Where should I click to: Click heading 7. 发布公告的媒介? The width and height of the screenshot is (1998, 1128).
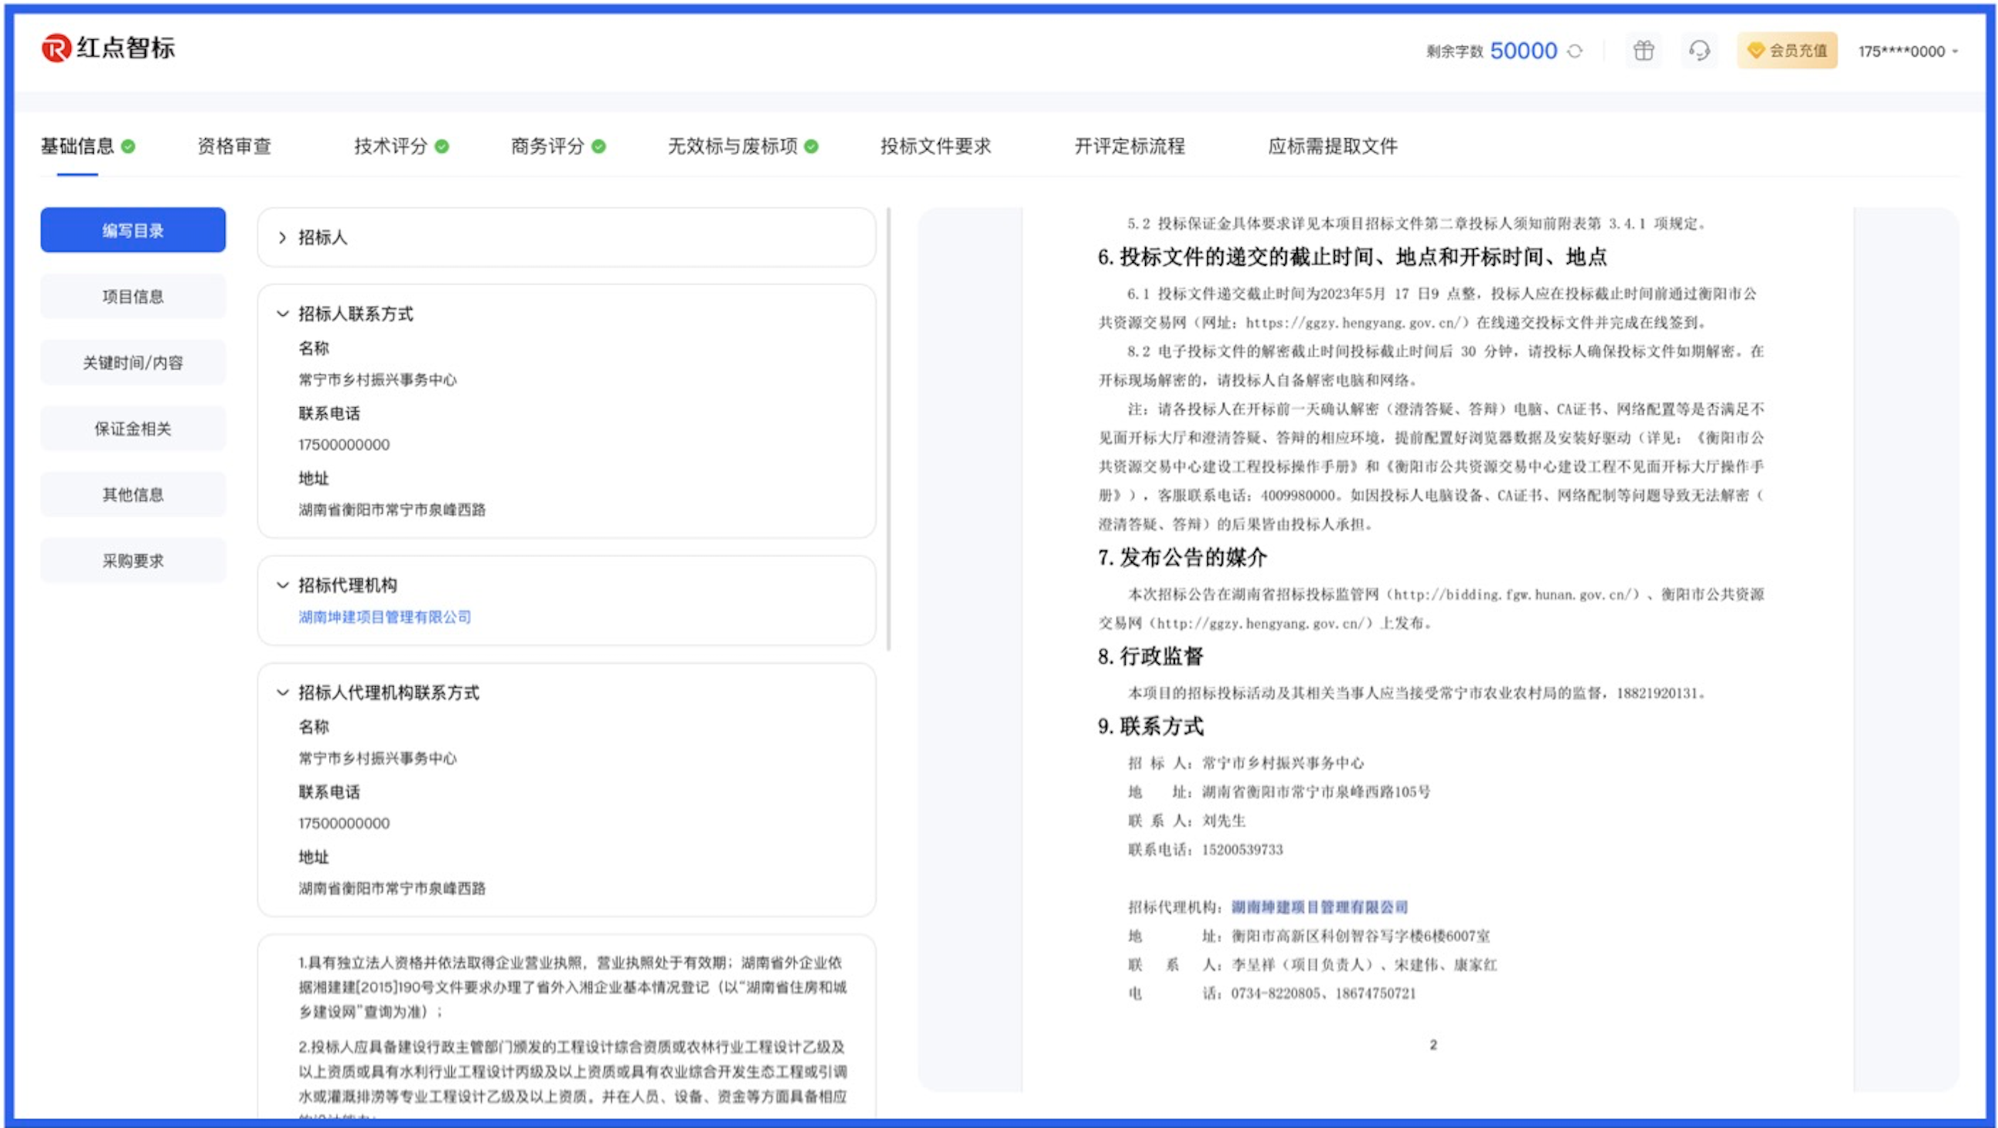click(x=1182, y=557)
